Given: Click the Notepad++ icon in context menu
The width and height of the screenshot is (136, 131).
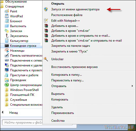Looking at the screenshot, I should pyautogui.click(x=46, y=21).
